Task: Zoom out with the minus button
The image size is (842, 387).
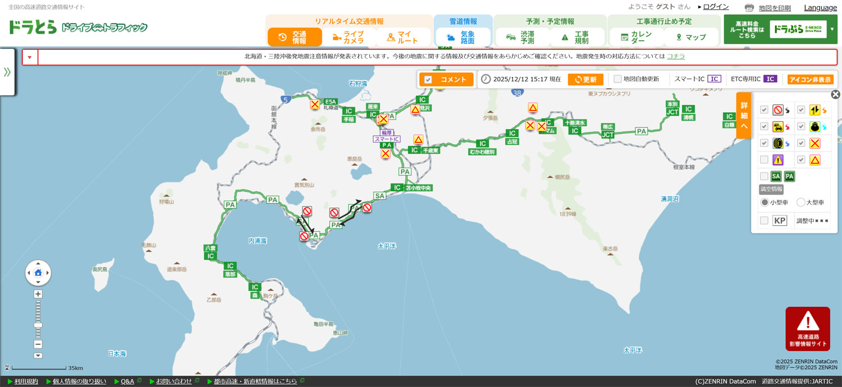Action: click(38, 344)
